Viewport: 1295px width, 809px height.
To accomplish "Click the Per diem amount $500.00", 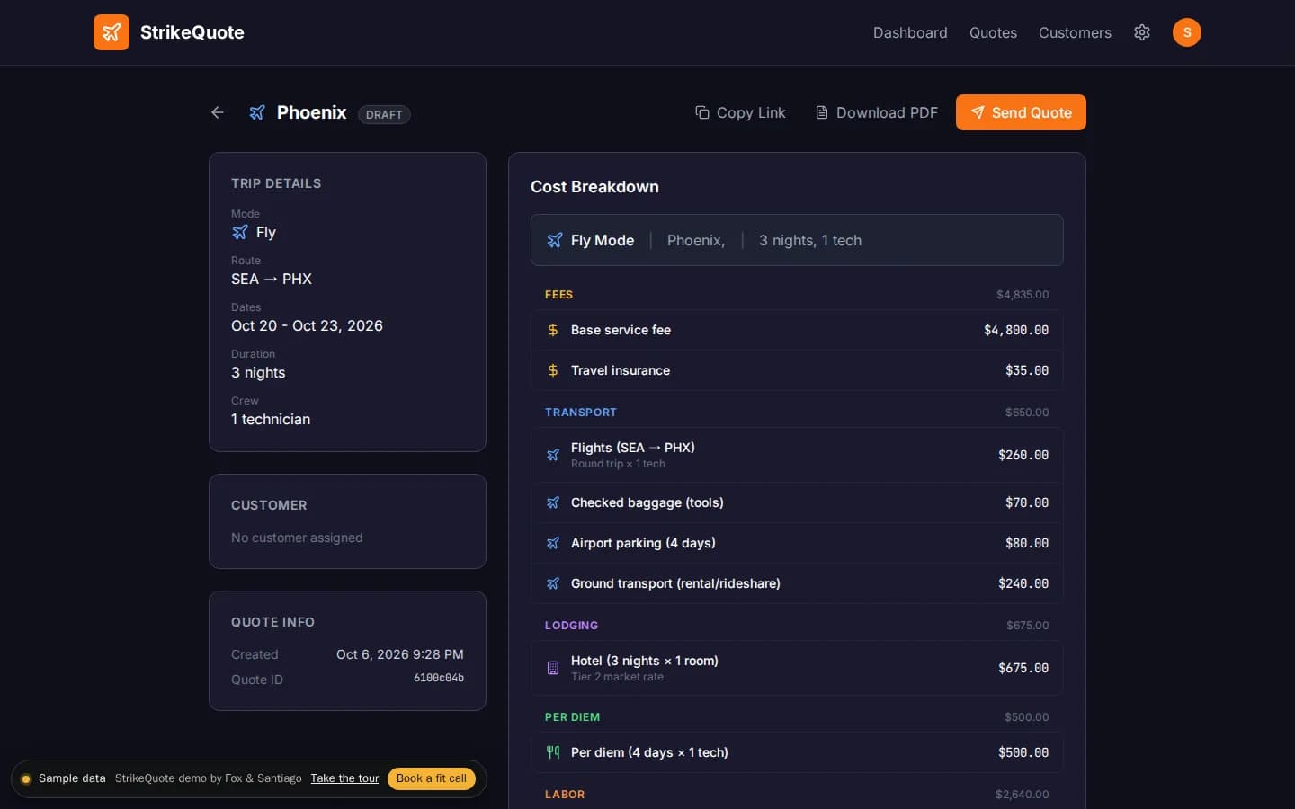I will (1023, 752).
